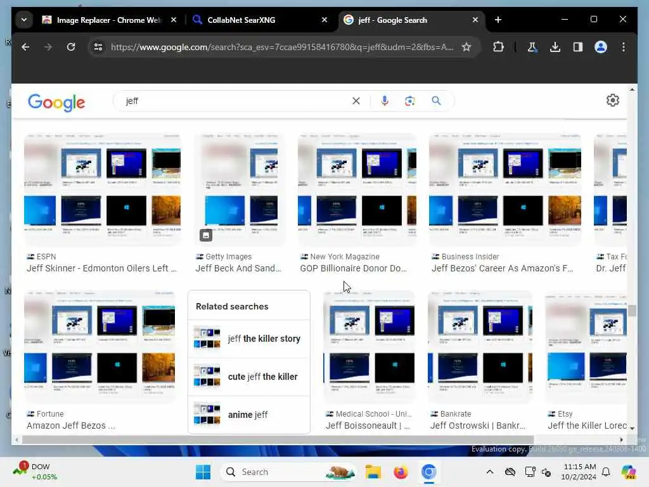Click scroll-right arrow of horizontal scrollbar
This screenshot has height=487, width=649.
621,440
